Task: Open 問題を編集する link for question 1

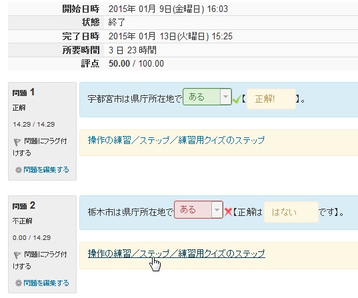Action: click(46, 169)
